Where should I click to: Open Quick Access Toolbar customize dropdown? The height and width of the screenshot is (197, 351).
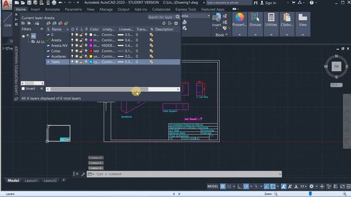(78, 3)
